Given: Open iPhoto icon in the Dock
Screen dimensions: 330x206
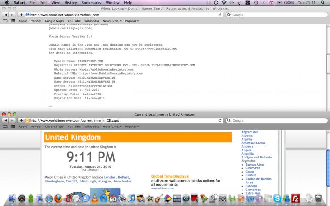Looking at the screenshot, I should 140,198.
